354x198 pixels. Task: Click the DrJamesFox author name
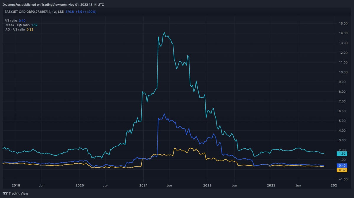12,5
